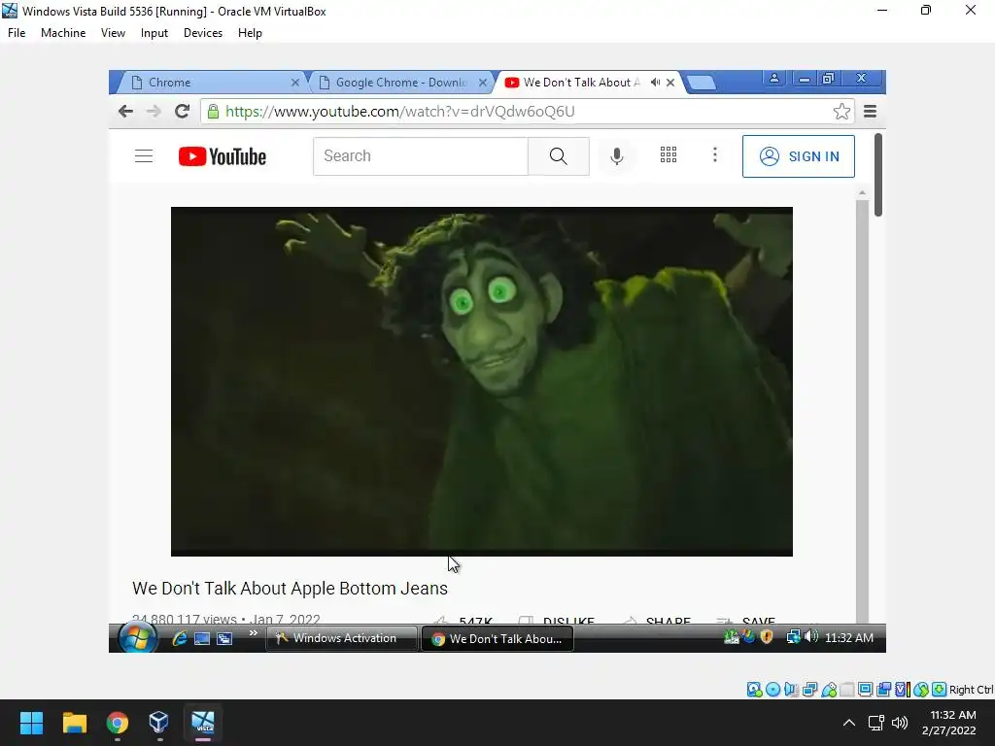Click VirtualBox network indicator
This screenshot has width=995, height=746.
coord(809,690)
